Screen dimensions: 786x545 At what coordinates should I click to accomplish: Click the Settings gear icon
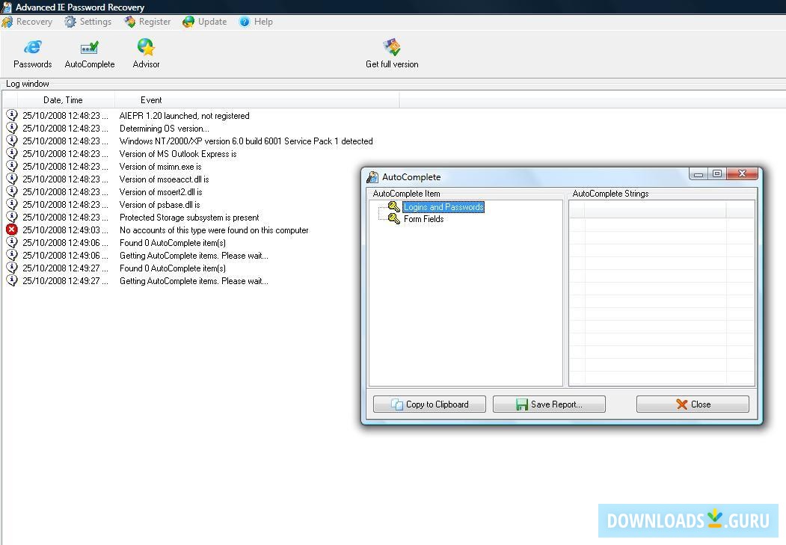(x=72, y=22)
